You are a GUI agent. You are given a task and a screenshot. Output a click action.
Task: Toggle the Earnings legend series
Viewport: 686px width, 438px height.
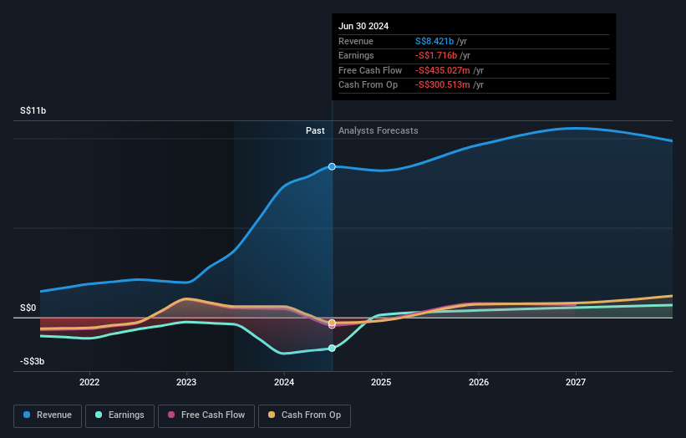(119, 415)
